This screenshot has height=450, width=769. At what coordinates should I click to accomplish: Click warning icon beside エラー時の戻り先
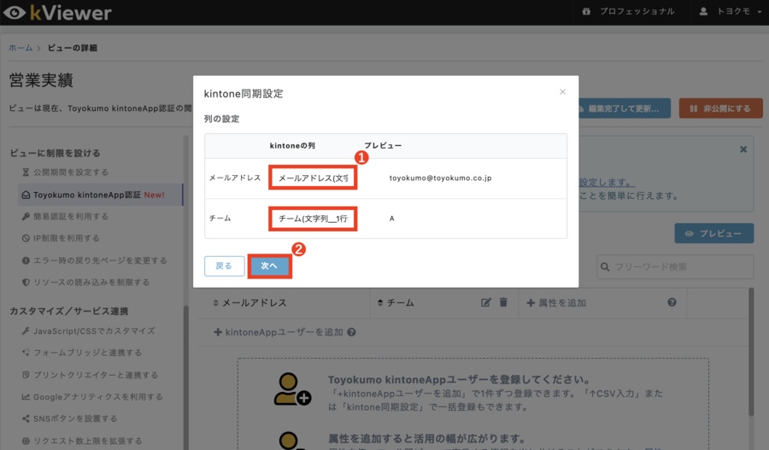[x=26, y=260]
